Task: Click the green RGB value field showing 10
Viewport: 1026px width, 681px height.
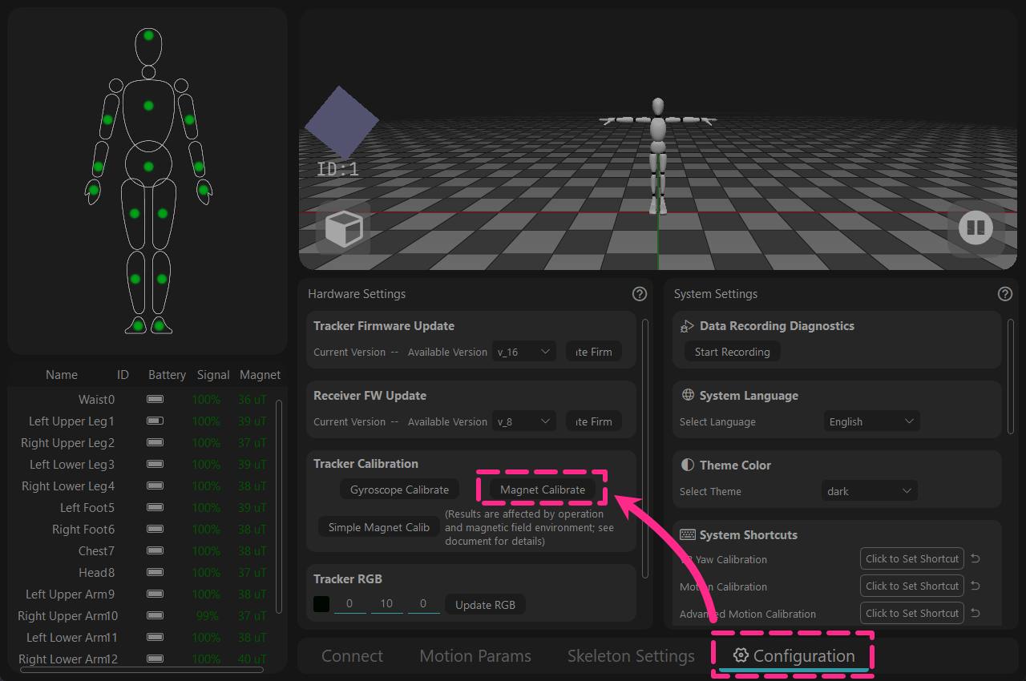Action: [386, 604]
